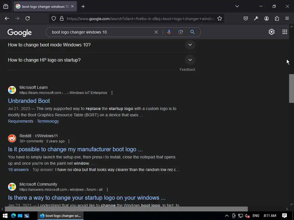Go to Google home via logo
The height and width of the screenshot is (220, 294).
(20, 33)
